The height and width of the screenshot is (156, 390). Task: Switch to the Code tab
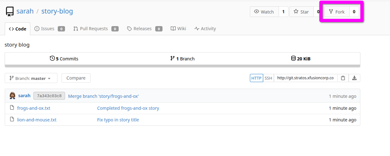coord(18,29)
